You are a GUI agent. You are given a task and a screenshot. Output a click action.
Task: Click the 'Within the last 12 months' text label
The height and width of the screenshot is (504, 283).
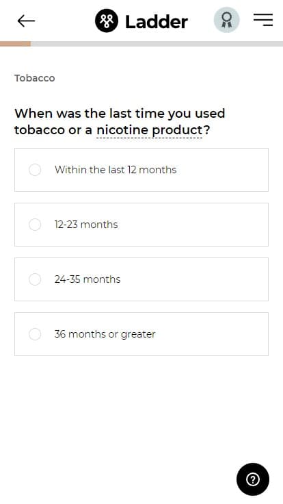[116, 170]
